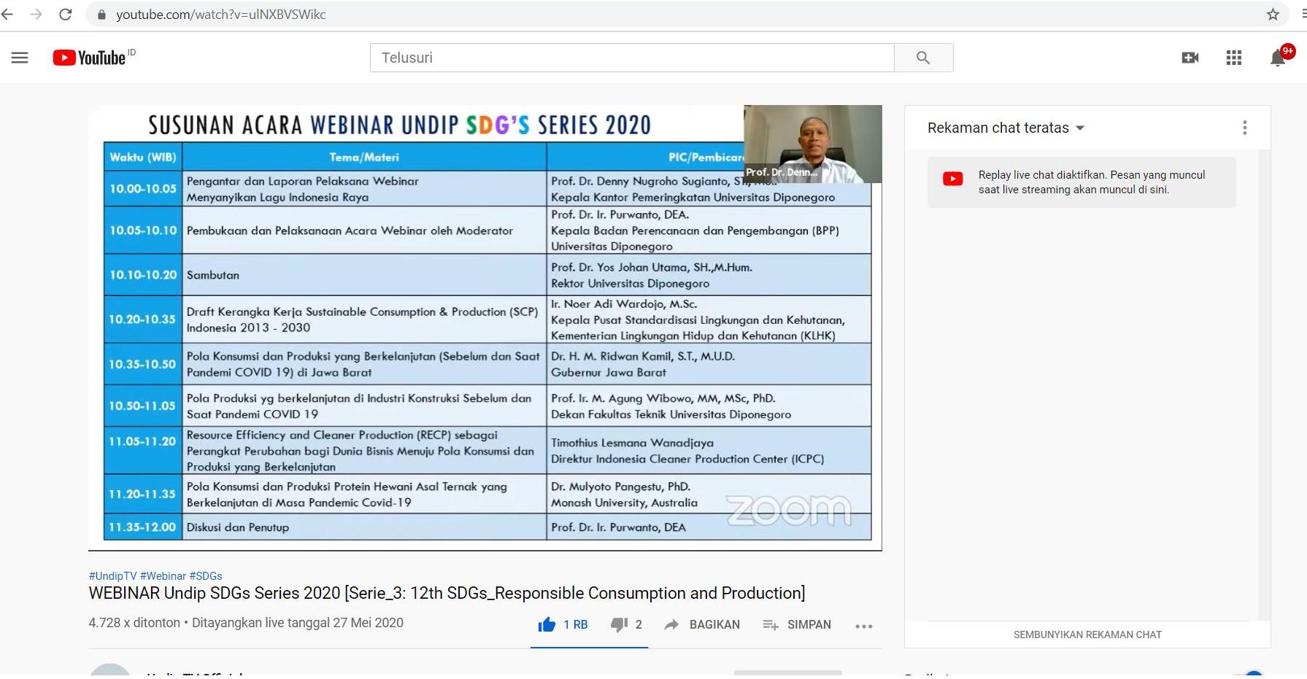Click BAGIKAN to share video

point(702,624)
